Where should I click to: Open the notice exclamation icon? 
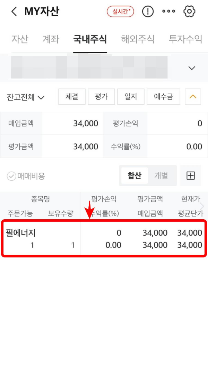[148, 11]
